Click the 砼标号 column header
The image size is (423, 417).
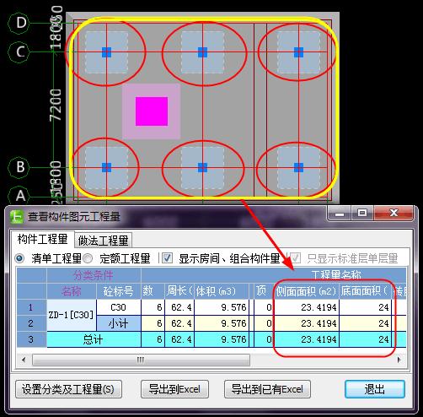coord(118,291)
